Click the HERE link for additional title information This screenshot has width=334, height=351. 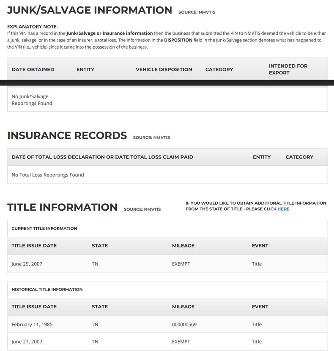(283, 209)
